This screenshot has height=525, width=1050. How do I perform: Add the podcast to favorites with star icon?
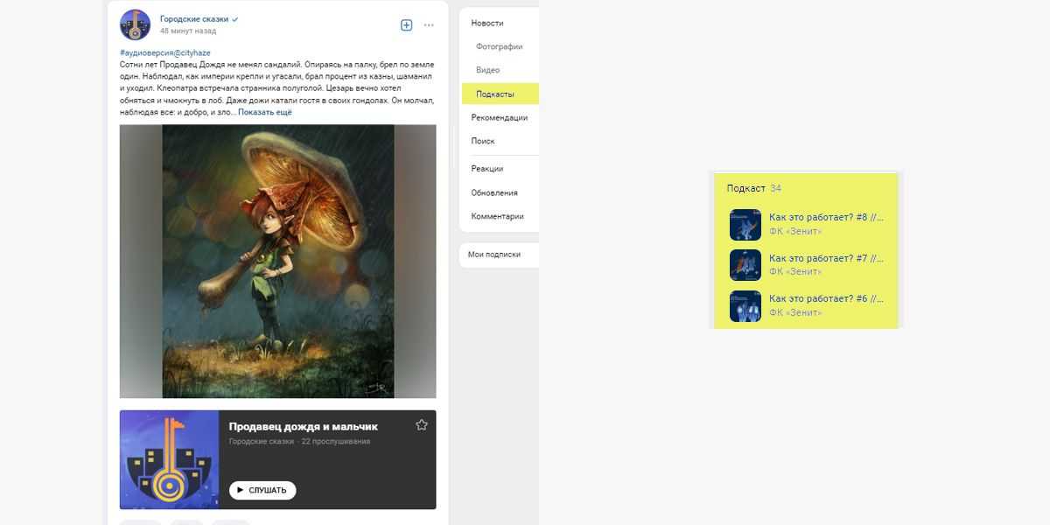pyautogui.click(x=422, y=425)
